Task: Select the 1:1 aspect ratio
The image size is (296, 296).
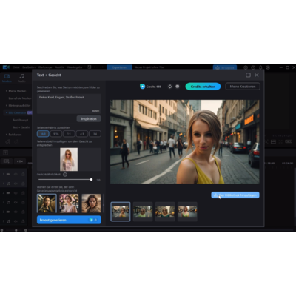Action: pyautogui.click(x=69, y=134)
